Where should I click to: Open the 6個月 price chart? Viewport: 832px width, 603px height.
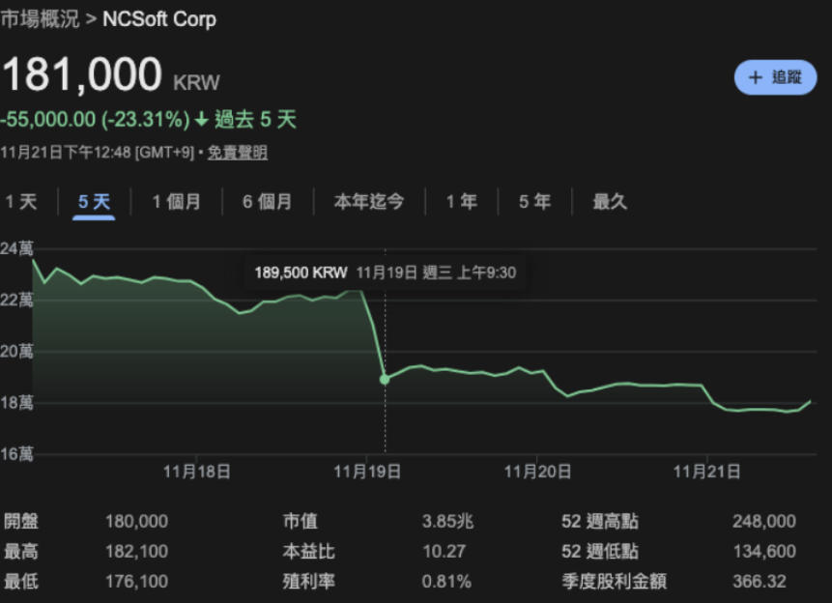click(x=268, y=202)
